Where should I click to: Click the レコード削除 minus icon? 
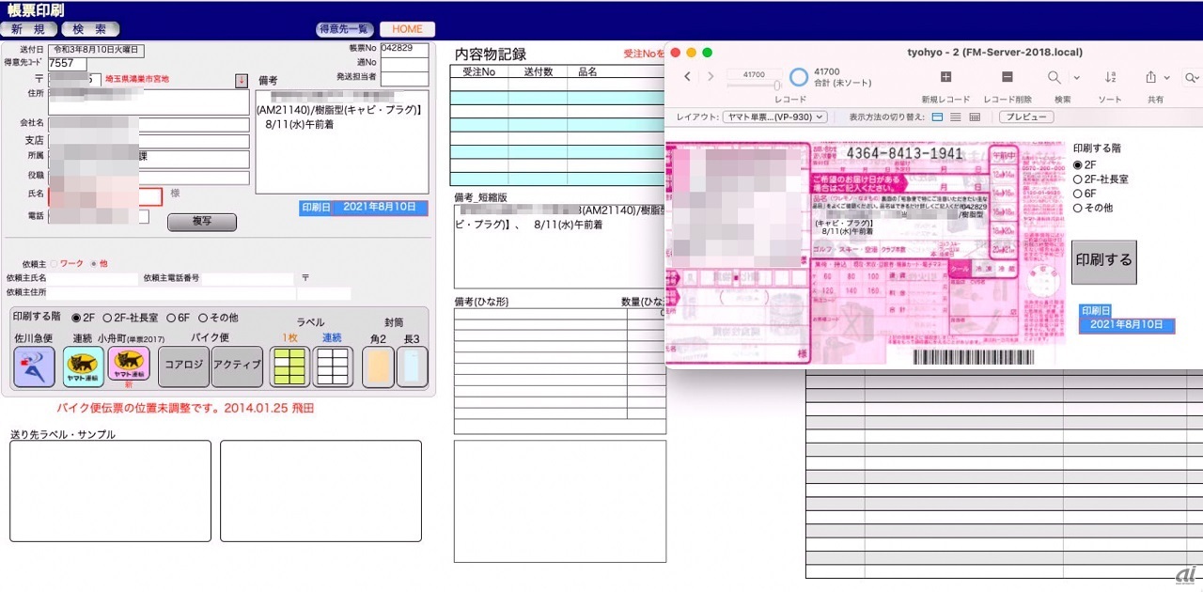click(1008, 77)
